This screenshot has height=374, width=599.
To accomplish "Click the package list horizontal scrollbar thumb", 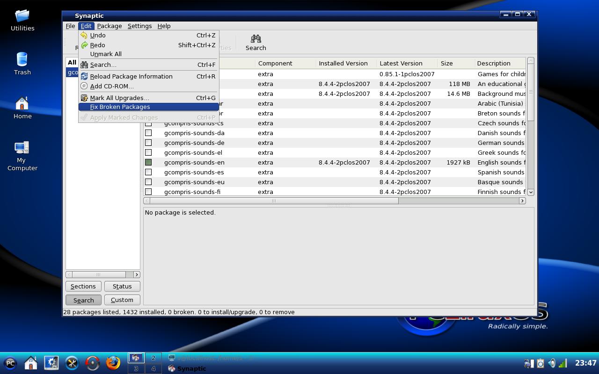I will tap(274, 201).
